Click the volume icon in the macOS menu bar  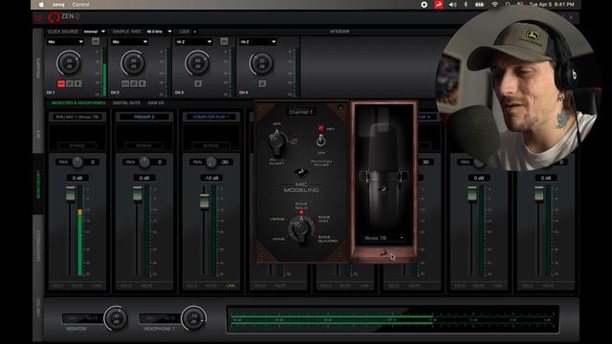point(452,5)
